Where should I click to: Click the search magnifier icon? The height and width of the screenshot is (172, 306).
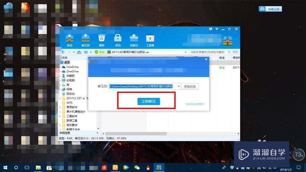click(229, 52)
